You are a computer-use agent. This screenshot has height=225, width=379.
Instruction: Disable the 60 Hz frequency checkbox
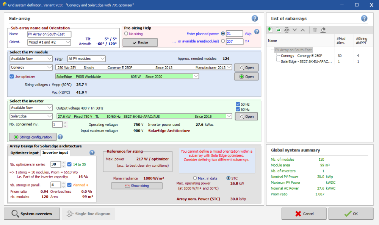(x=238, y=109)
